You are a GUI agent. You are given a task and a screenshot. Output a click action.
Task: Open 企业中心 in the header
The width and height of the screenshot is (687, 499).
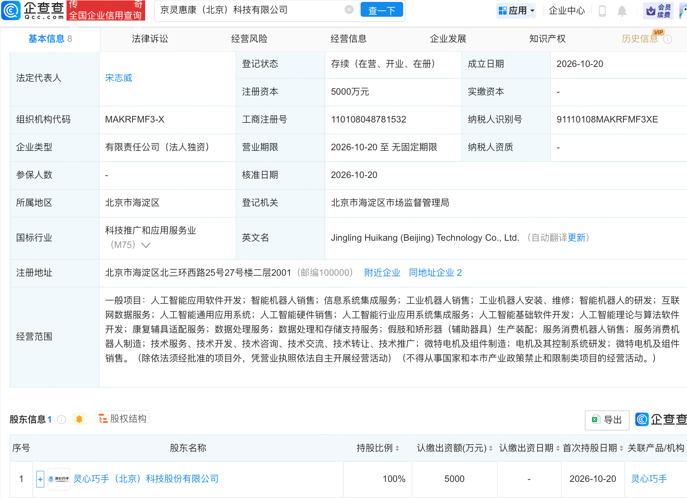567,11
